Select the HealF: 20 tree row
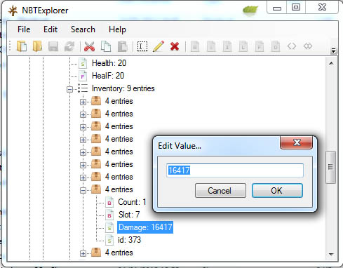Viewport: 343px width, 268px height. tap(108, 76)
